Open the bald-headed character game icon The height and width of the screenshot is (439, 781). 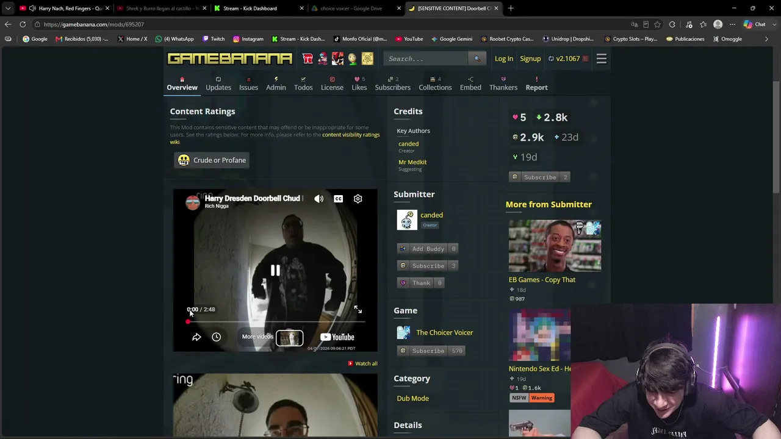coord(352,59)
